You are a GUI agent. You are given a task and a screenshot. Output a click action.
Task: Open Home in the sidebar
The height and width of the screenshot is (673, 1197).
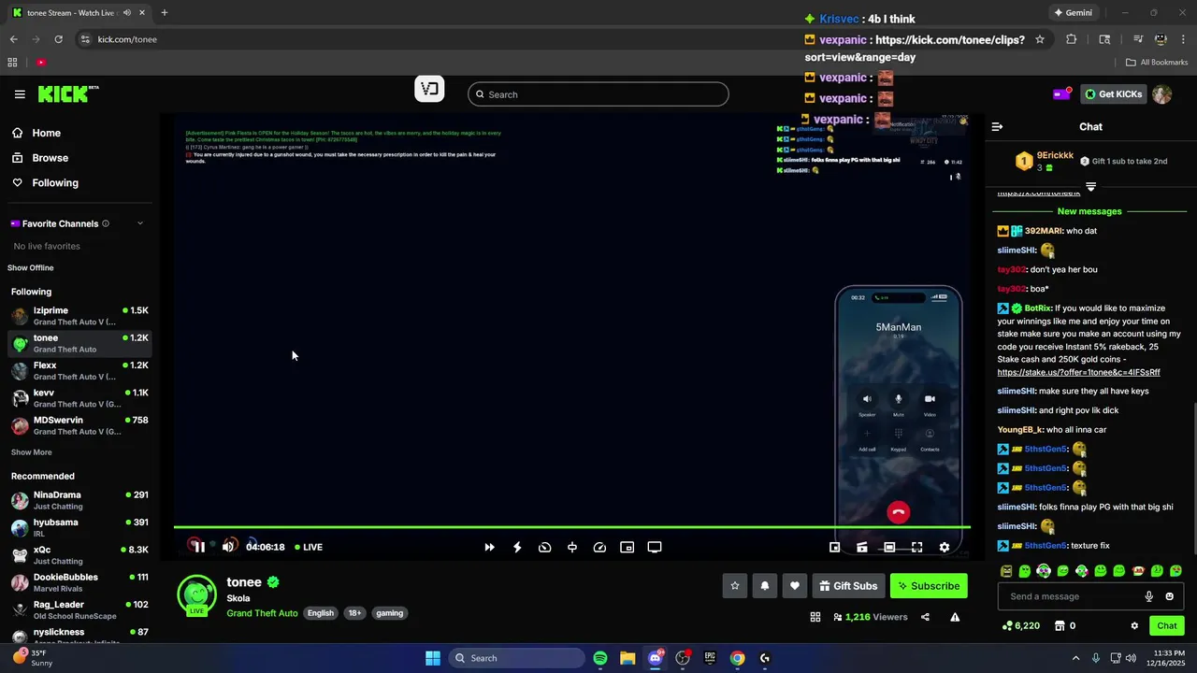pos(36,133)
